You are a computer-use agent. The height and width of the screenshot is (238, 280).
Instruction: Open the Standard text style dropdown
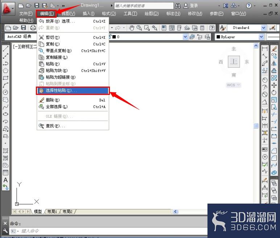(x=264, y=28)
